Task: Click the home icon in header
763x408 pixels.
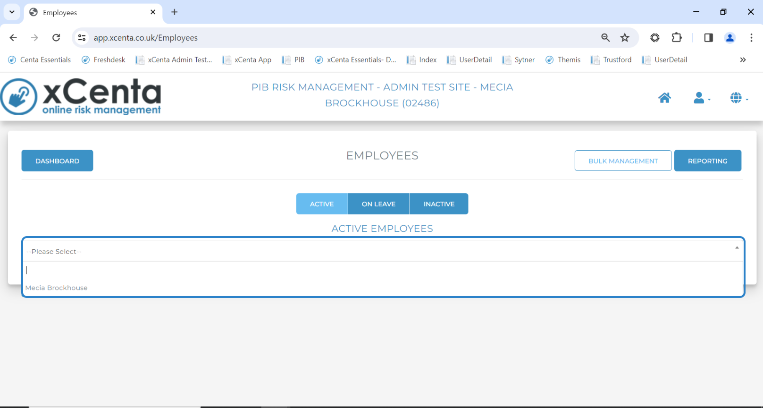Action: coord(664,98)
